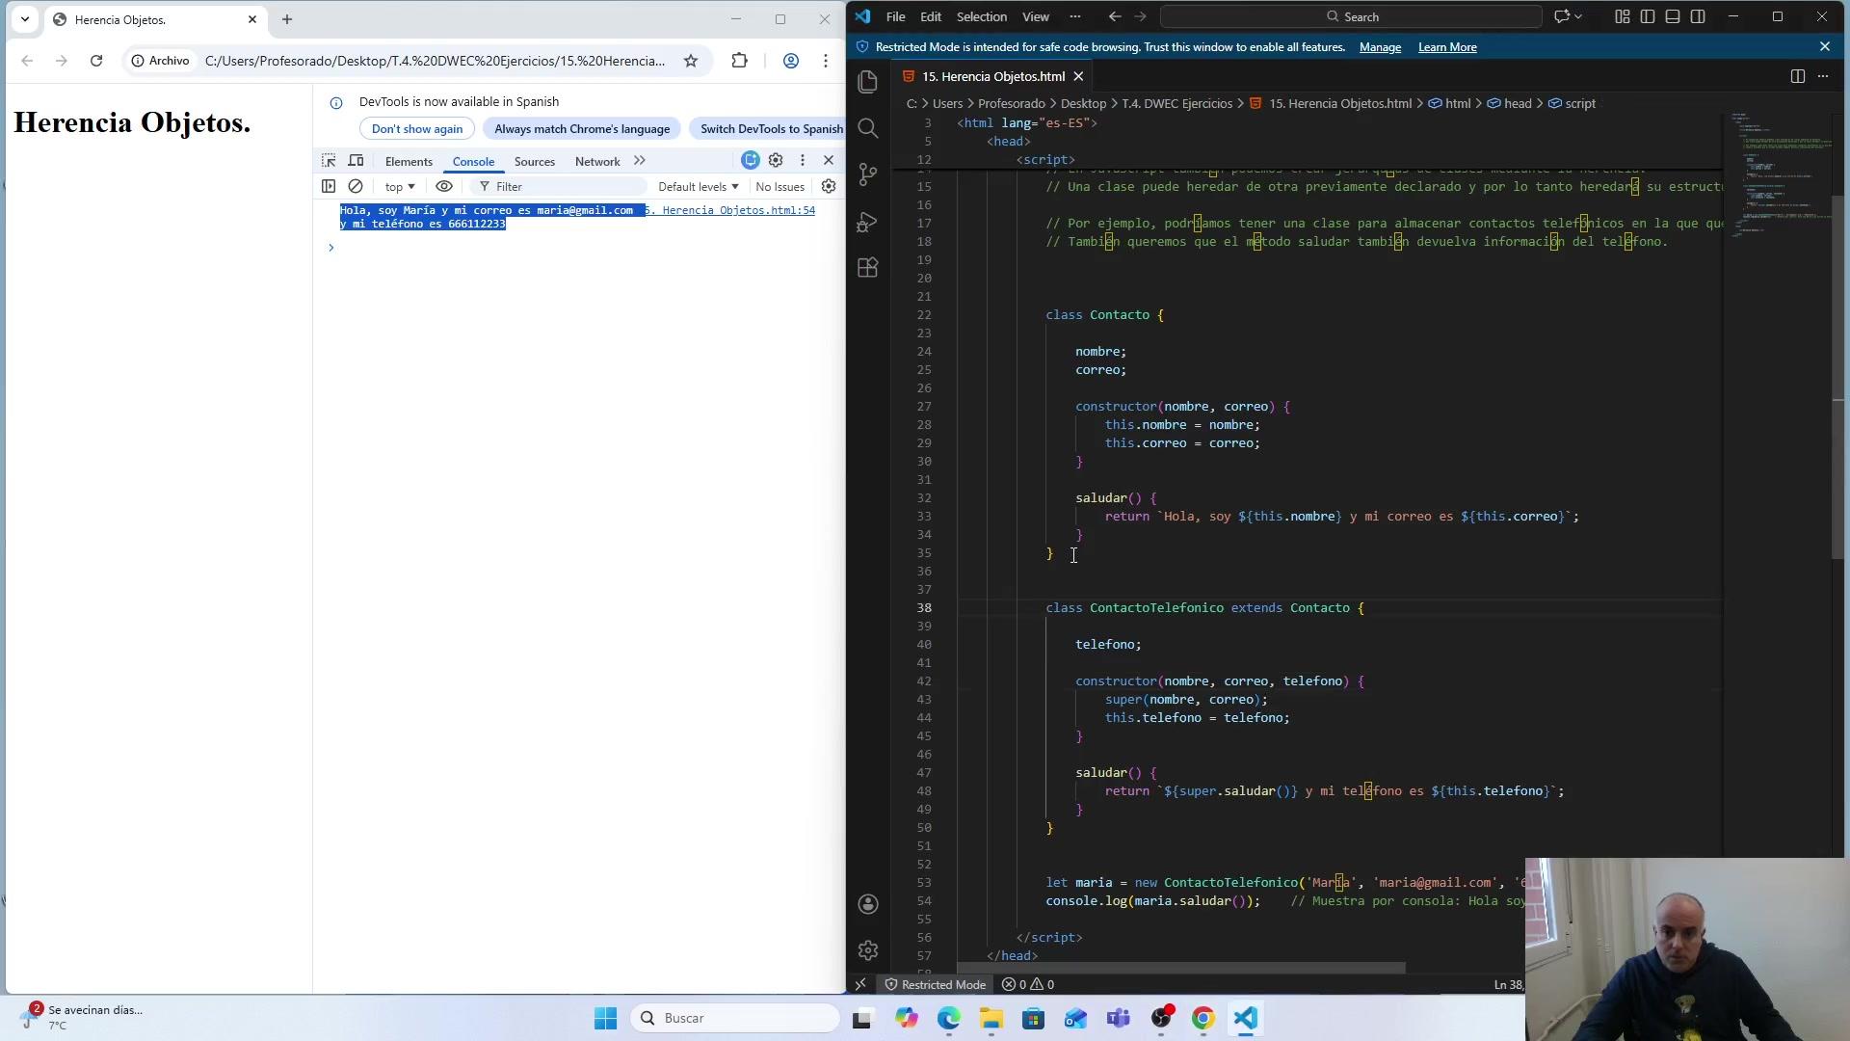
Task: Toggle the console sidebar in DevTools
Action: pyautogui.click(x=329, y=186)
